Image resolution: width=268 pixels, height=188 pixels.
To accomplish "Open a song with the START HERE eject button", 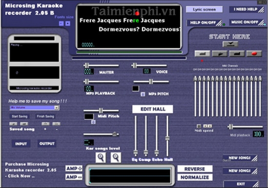I will coord(230,44).
